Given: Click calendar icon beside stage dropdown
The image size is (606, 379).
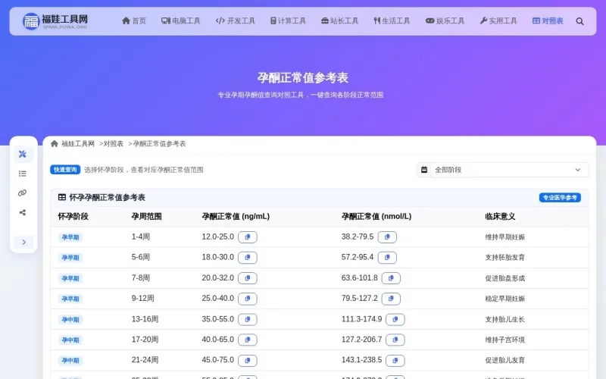Looking at the screenshot, I should pyautogui.click(x=424, y=170).
